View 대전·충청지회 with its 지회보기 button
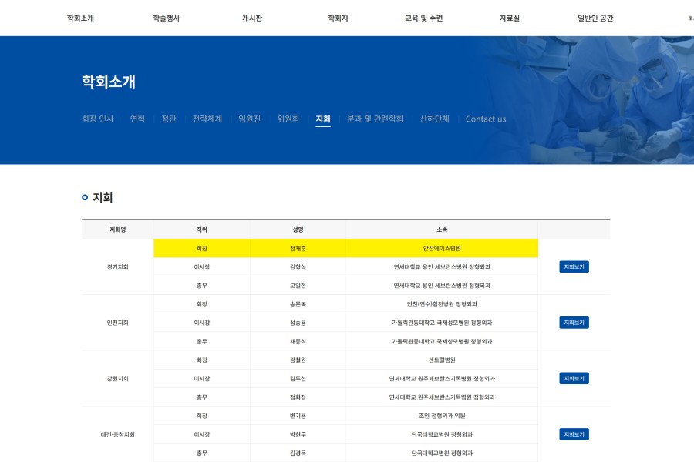 tap(574, 434)
